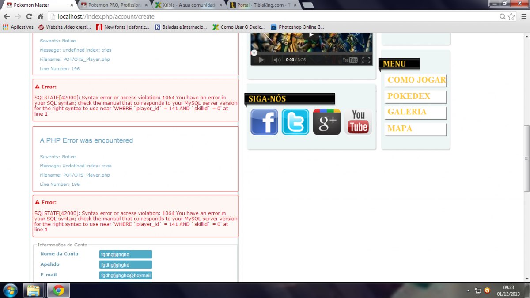Screen dimensions: 530x298
Task: Click the first 'Filename: POT/OTS_Player.php' text
Action: [75, 59]
